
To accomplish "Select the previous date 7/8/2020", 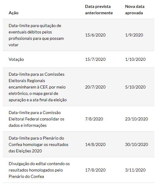I will [x=94, y=119].
